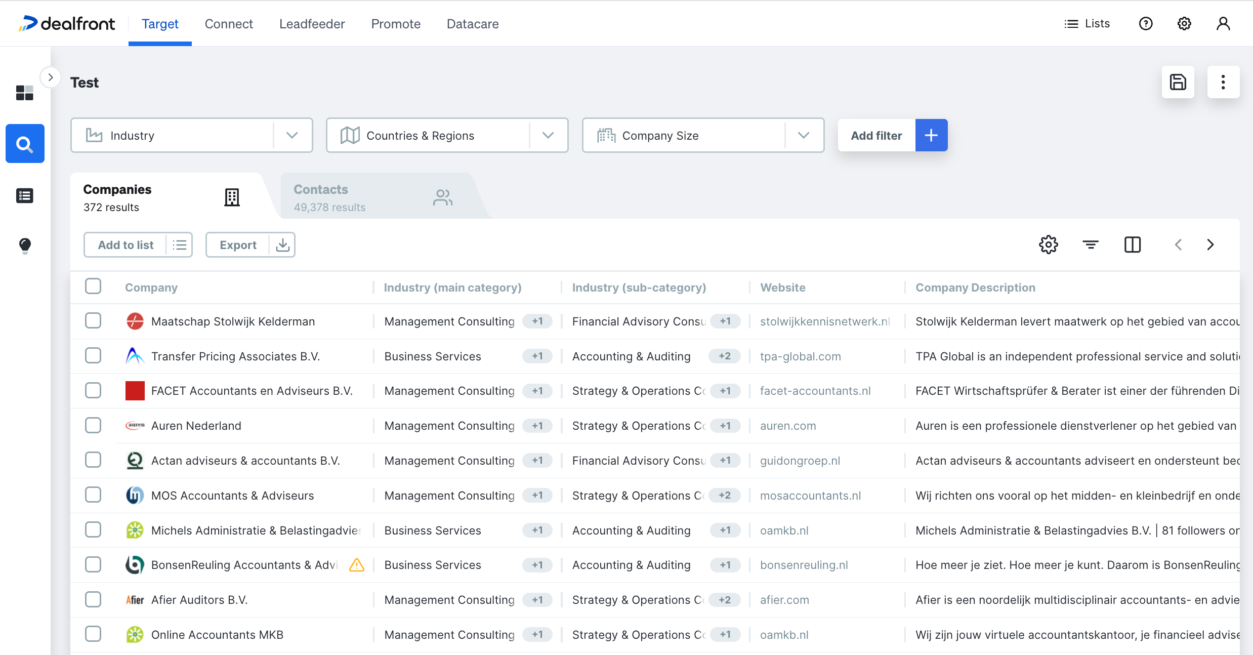Click the filter/funnel icon near columns
1253x655 pixels.
click(x=1091, y=244)
